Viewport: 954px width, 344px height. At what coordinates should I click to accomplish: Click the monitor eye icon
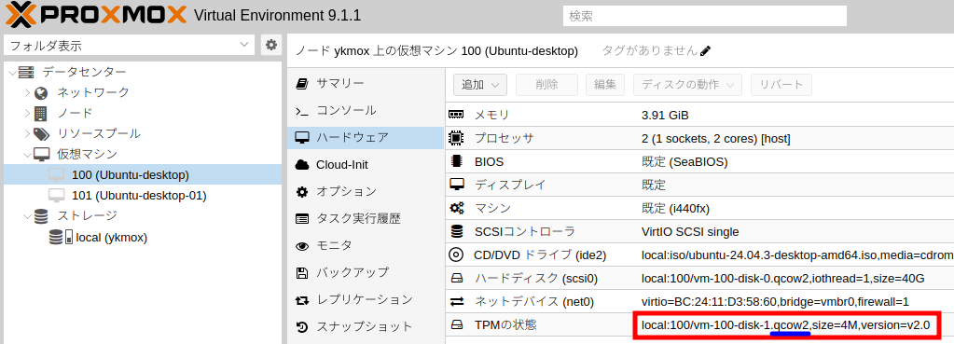point(302,246)
